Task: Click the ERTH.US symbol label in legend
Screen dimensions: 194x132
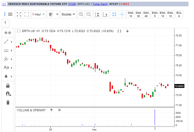Action: (28, 31)
